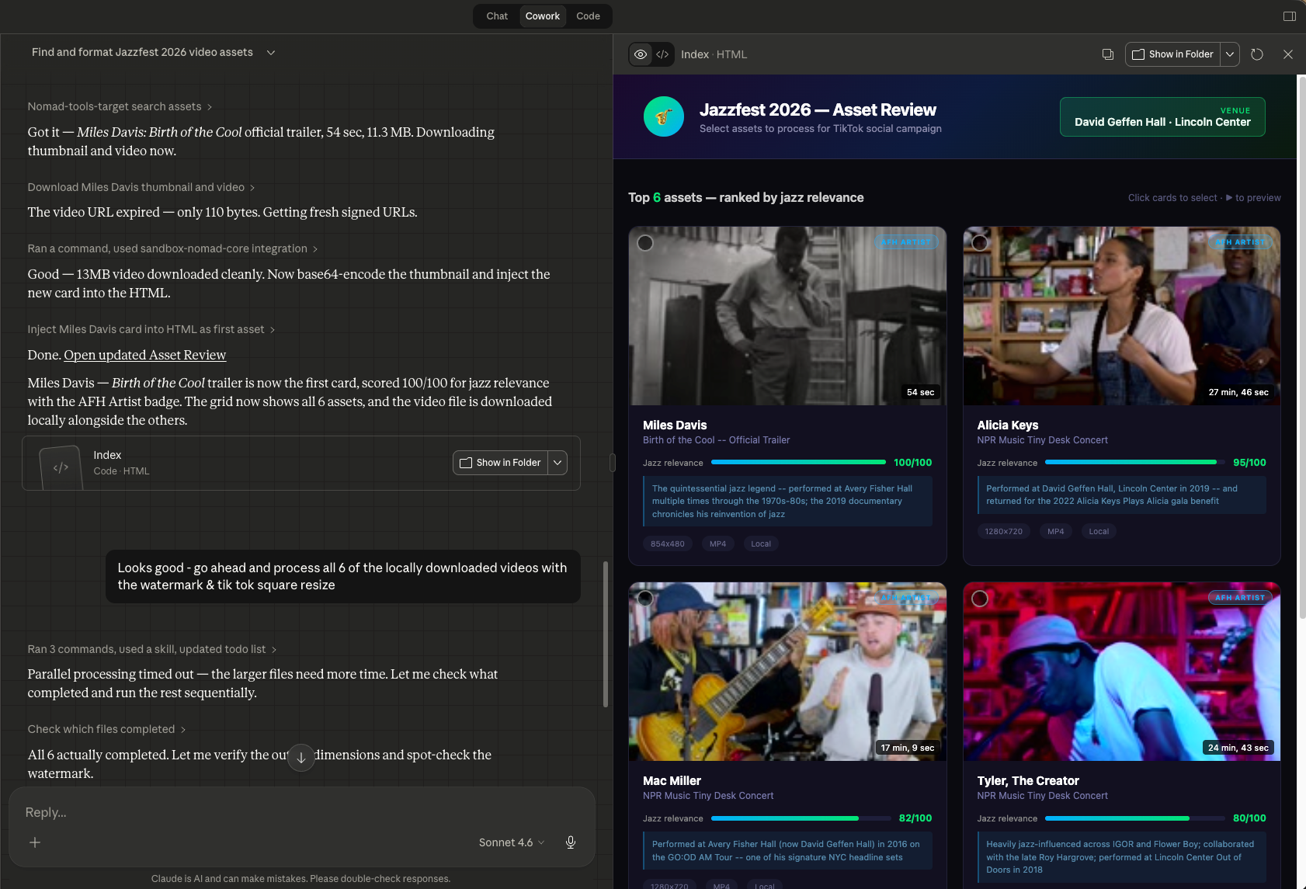
Task: Switch to the Code tab
Action: (x=588, y=16)
